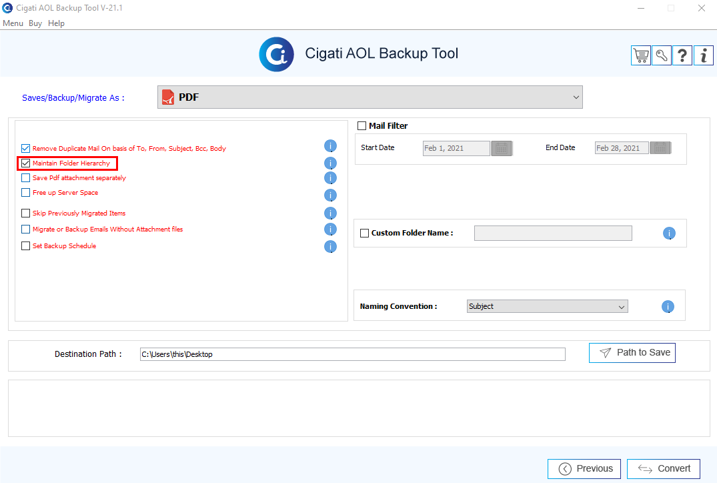717x483 pixels.
Task: Show info for Free up Server Space
Action: point(330,195)
